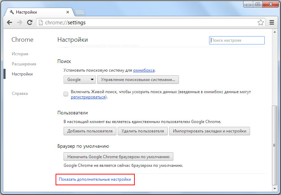
Task: Open the Chrome hamburger menu
Action: (x=272, y=23)
